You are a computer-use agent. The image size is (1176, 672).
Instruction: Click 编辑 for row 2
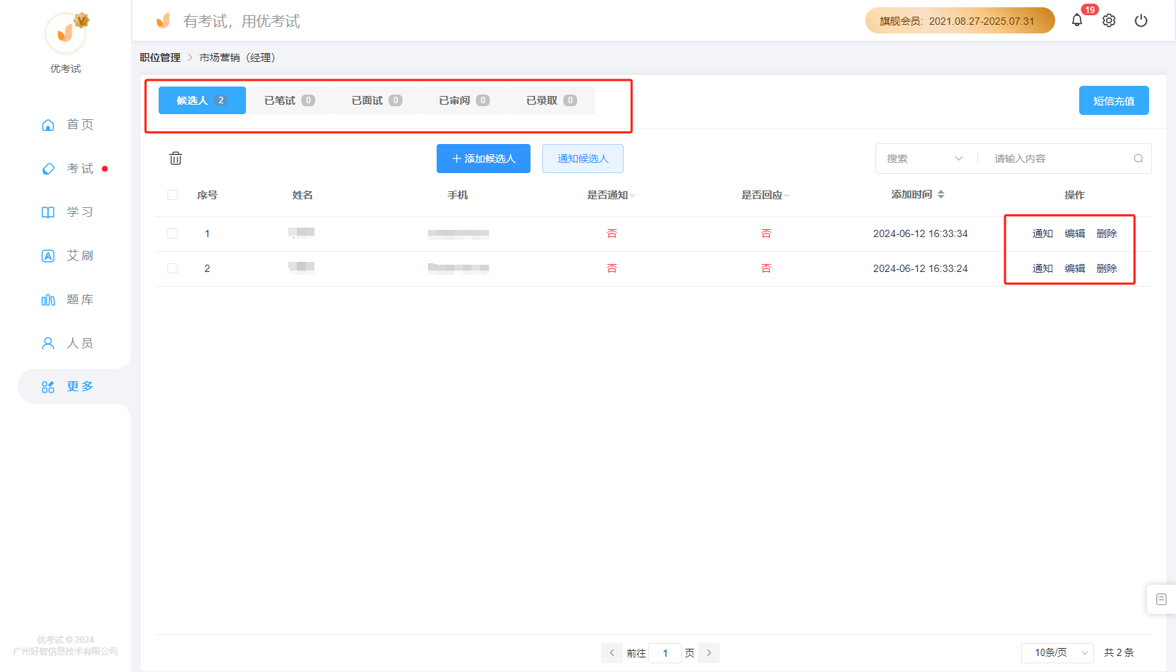coord(1074,268)
